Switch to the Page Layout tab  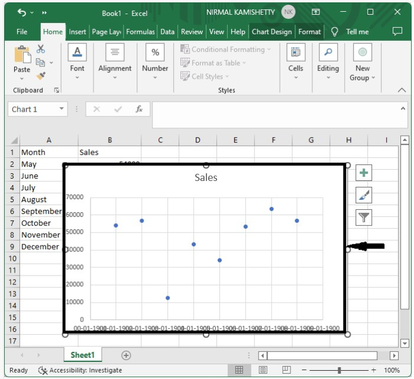pyautogui.click(x=106, y=32)
